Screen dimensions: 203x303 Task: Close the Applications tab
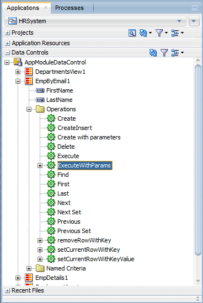pyautogui.click(x=46, y=8)
